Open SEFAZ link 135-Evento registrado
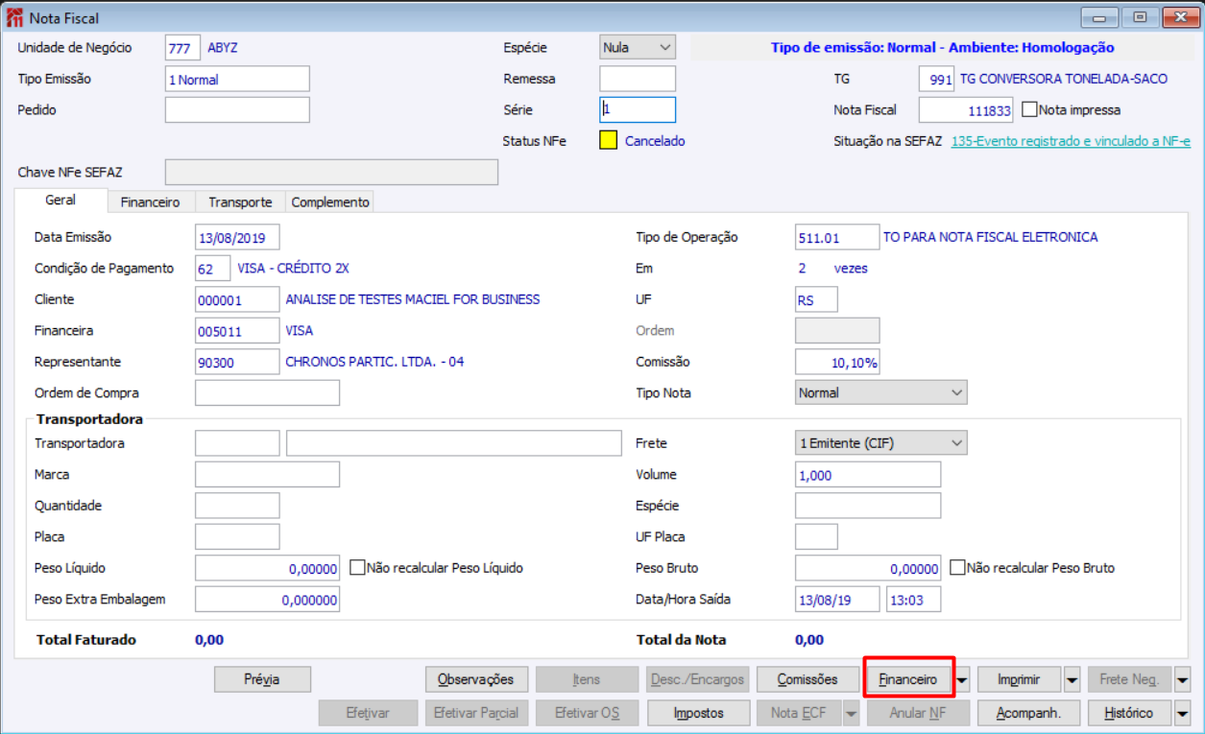Viewport: 1205px width, 734px height. (x=1071, y=141)
